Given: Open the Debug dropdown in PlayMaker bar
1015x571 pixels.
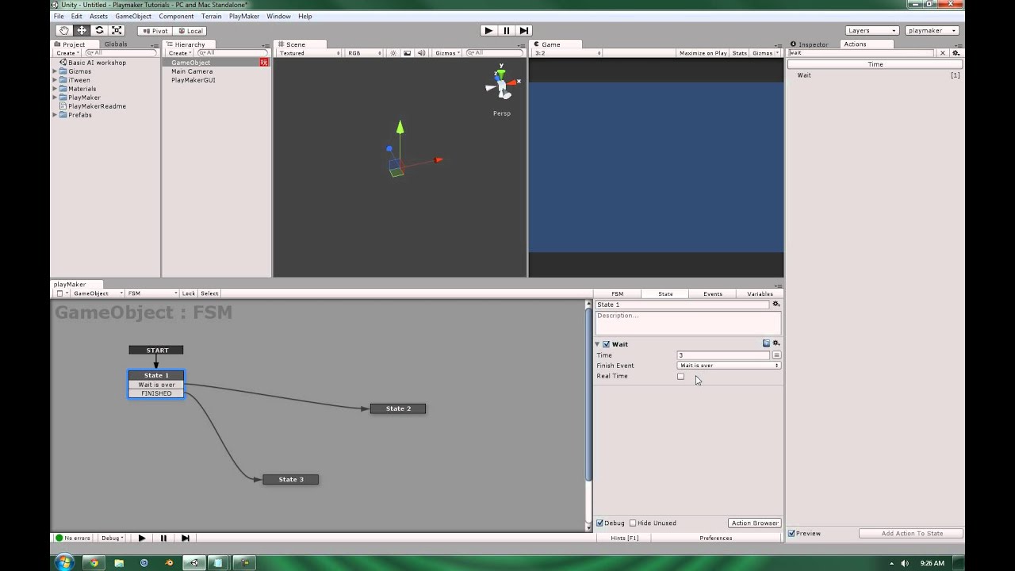Looking at the screenshot, I should [x=112, y=538].
